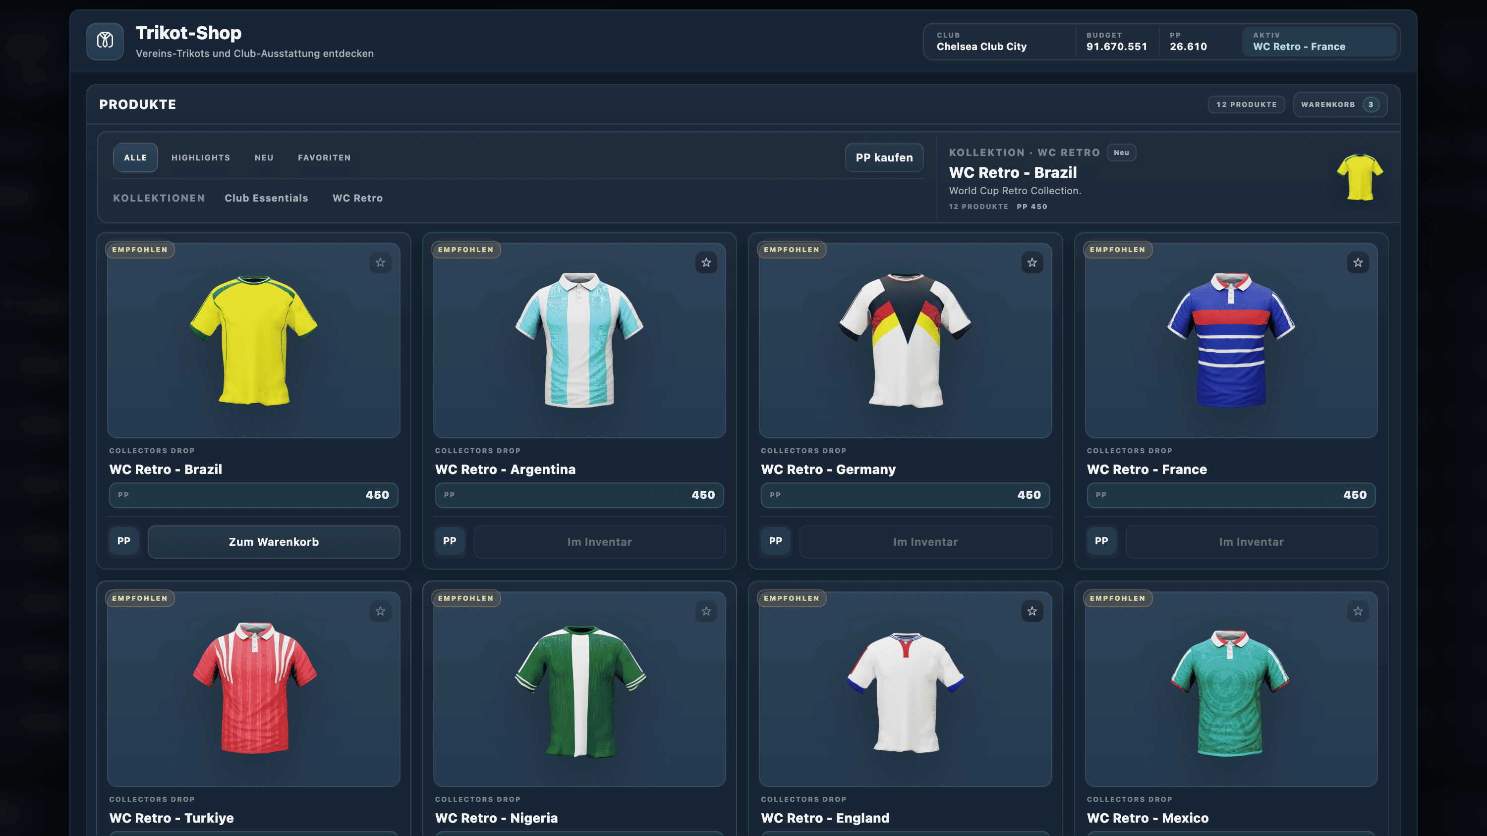This screenshot has width=1487, height=836.
Task: Click the France PP 450 price field
Action: click(1231, 495)
